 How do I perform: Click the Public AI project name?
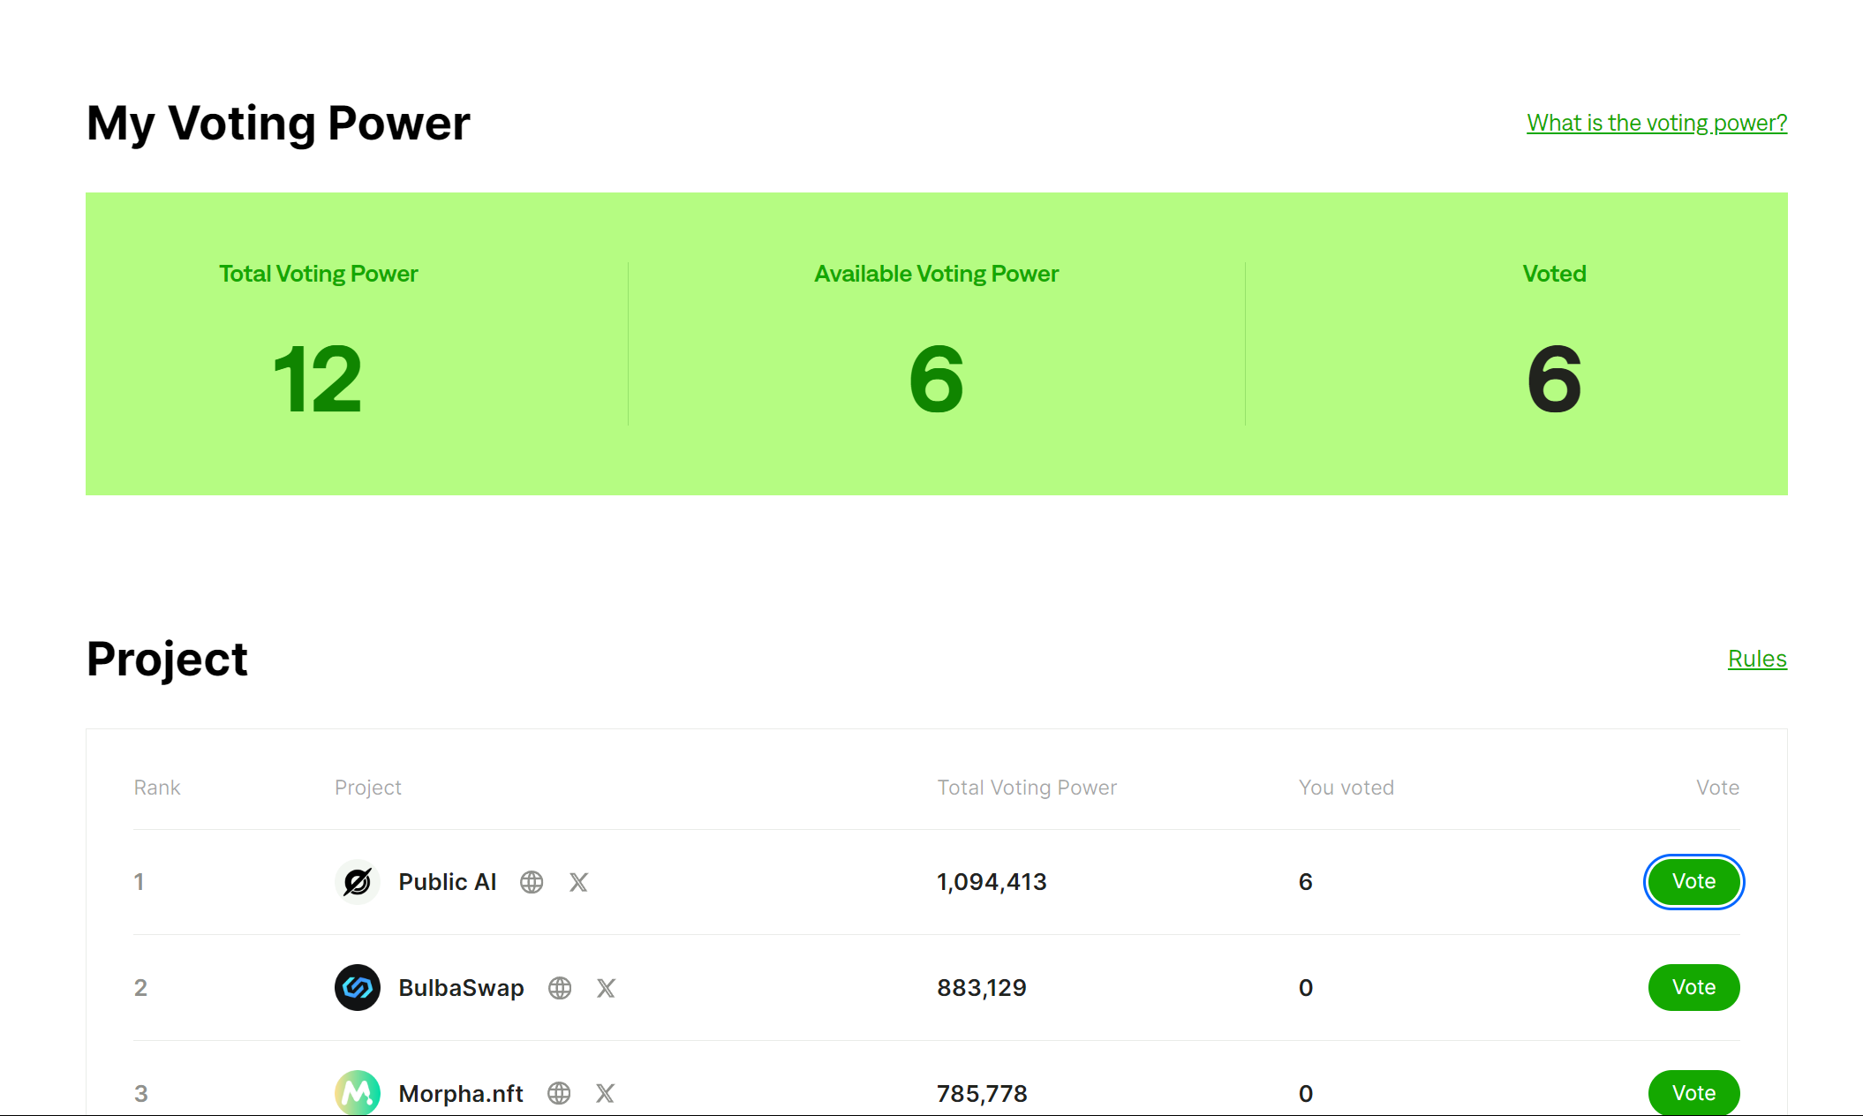coord(448,882)
